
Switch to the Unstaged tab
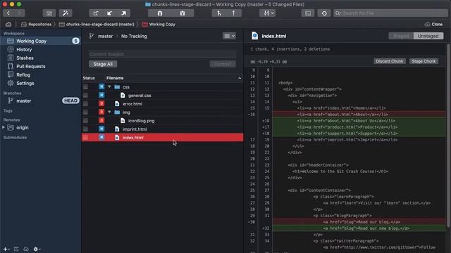[428, 36]
